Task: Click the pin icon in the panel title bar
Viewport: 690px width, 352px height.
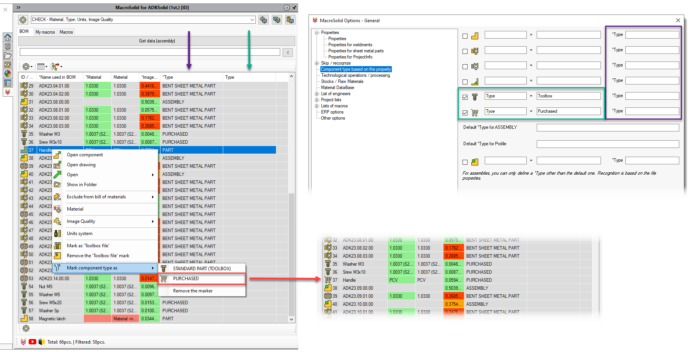Action: click(294, 8)
